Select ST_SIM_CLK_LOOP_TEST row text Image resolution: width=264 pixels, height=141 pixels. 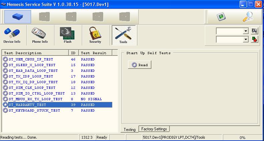pos(32,88)
